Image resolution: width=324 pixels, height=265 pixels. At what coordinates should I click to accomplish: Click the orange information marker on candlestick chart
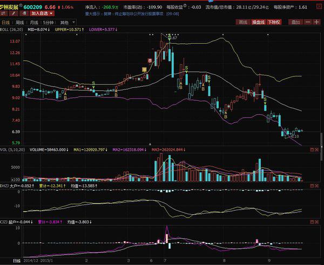[x=144, y=69]
